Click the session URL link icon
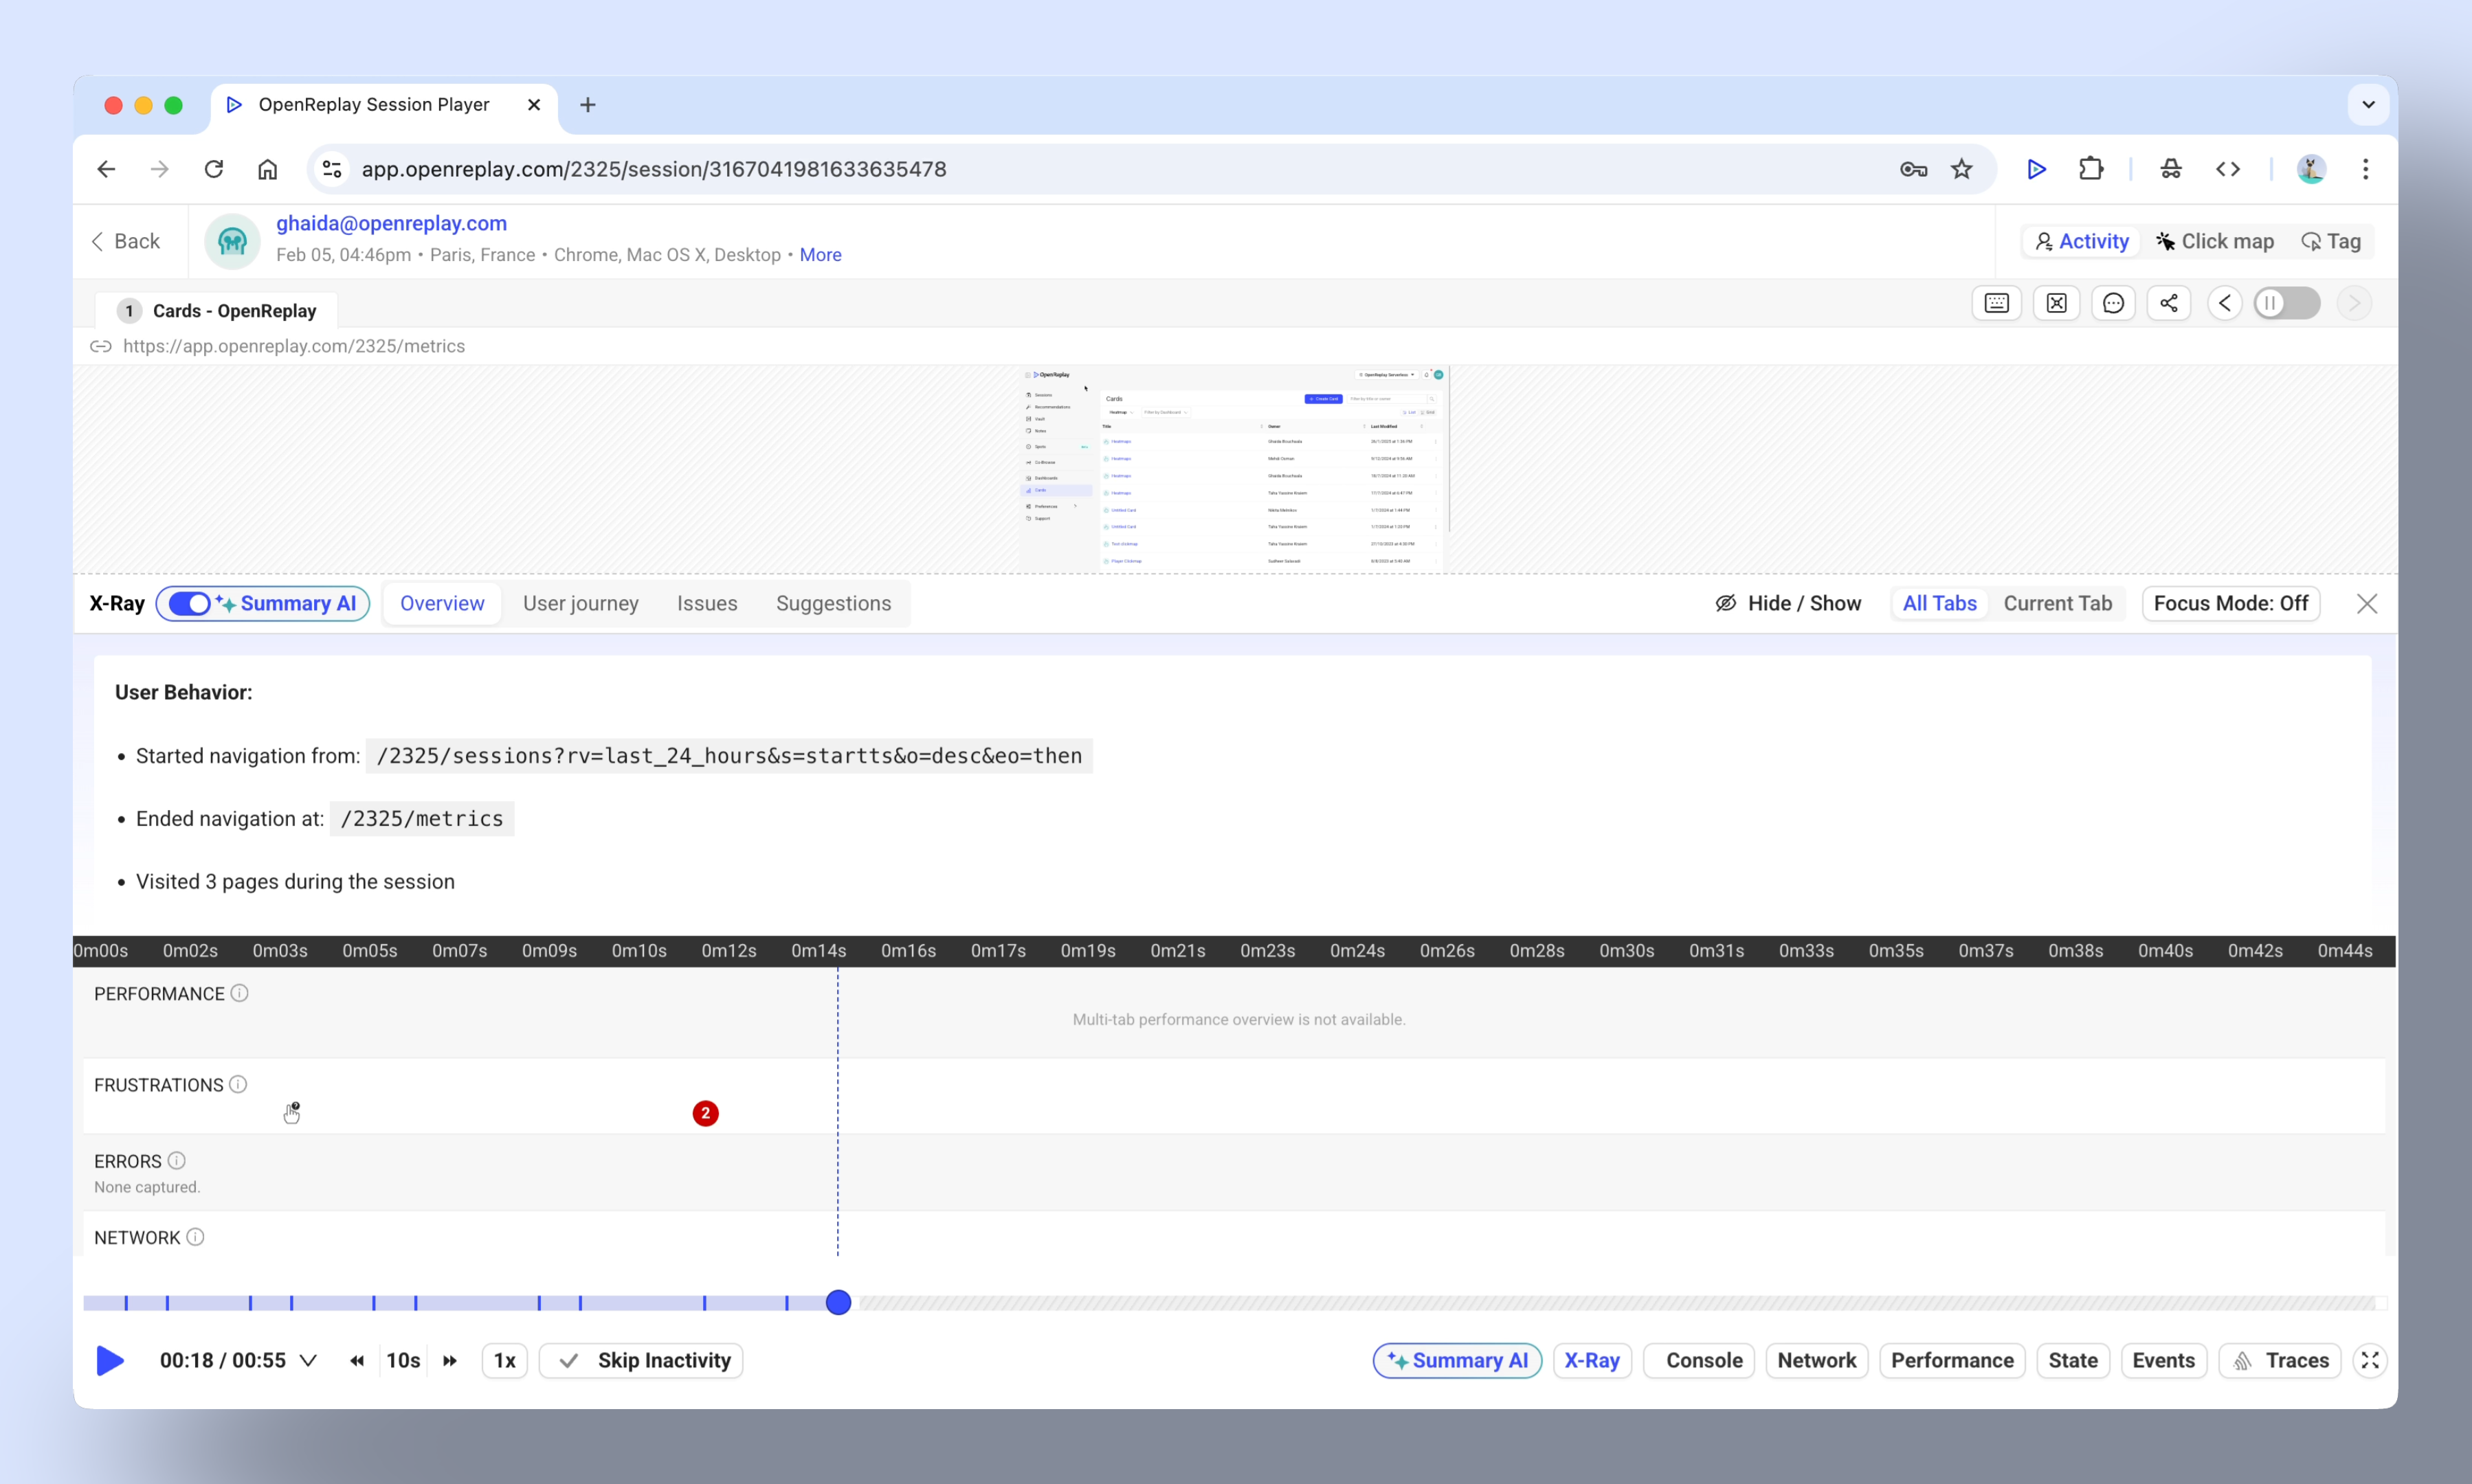Screen dimensions: 2472x1484 pos(101,346)
